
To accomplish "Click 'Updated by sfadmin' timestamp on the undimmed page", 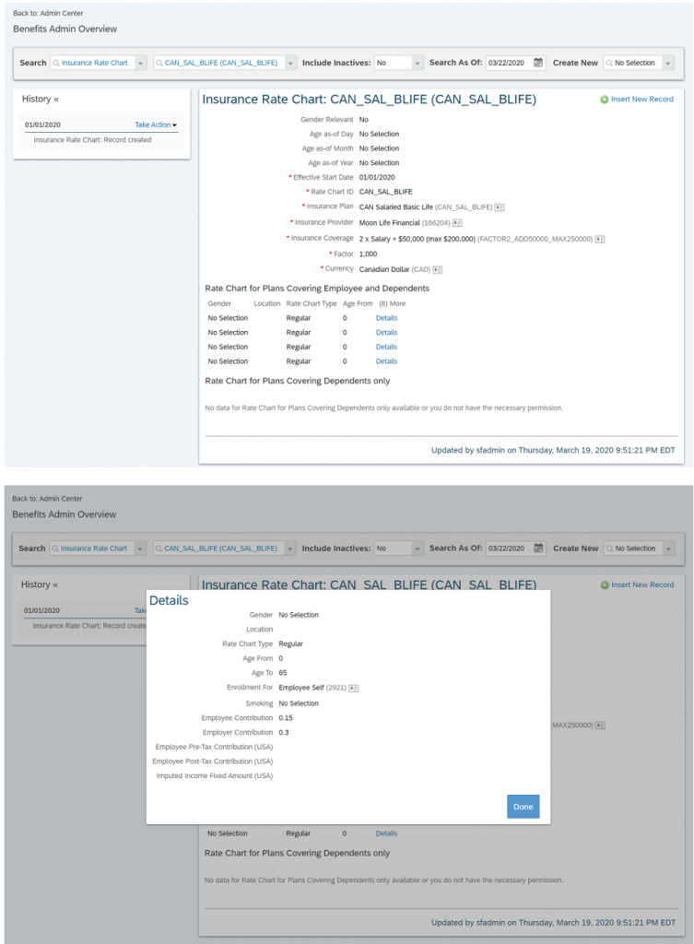I will point(553,450).
